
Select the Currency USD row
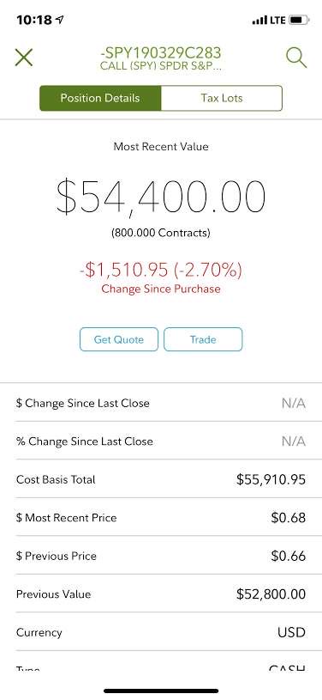(x=161, y=631)
